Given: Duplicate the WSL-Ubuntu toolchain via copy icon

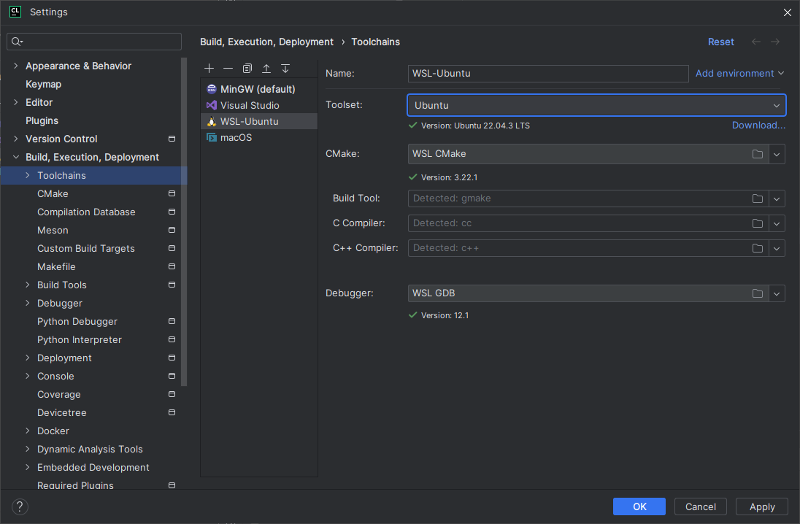Looking at the screenshot, I should [x=247, y=68].
